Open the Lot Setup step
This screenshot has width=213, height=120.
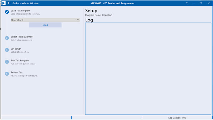coord(16,49)
